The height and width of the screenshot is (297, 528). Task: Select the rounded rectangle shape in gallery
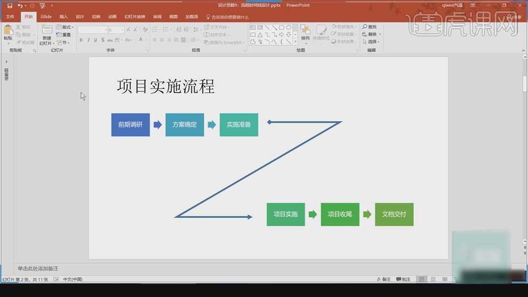253,35
